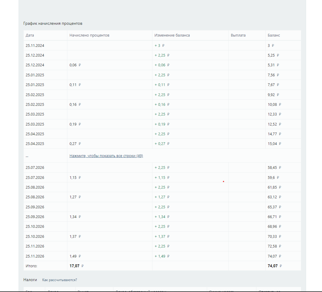322x292 pixels.
Task: Click the 'Итого:' row label
Action: click(x=31, y=266)
